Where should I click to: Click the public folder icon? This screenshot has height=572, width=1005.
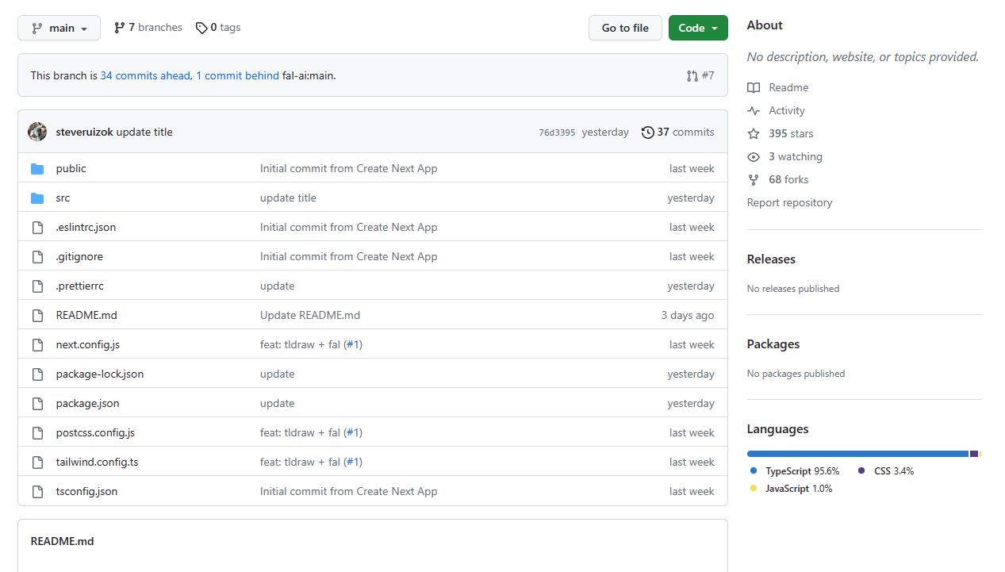37,168
